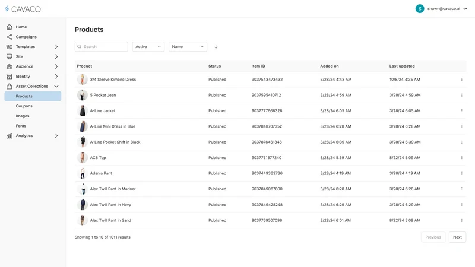Open row menu for Adania Pant
475x267 pixels.
462,173
